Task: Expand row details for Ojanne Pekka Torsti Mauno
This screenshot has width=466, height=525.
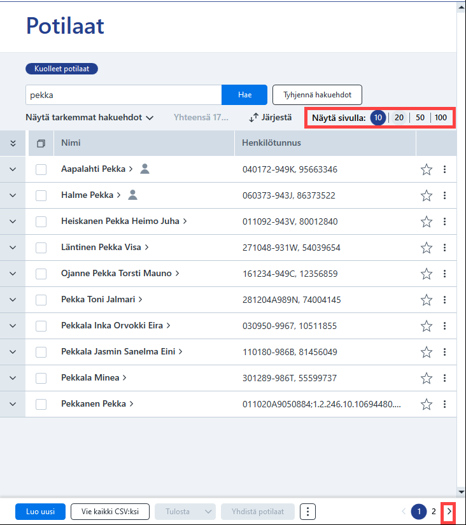Action: tap(13, 274)
